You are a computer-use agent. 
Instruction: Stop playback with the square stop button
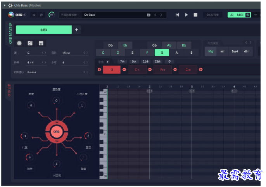tap(195, 15)
